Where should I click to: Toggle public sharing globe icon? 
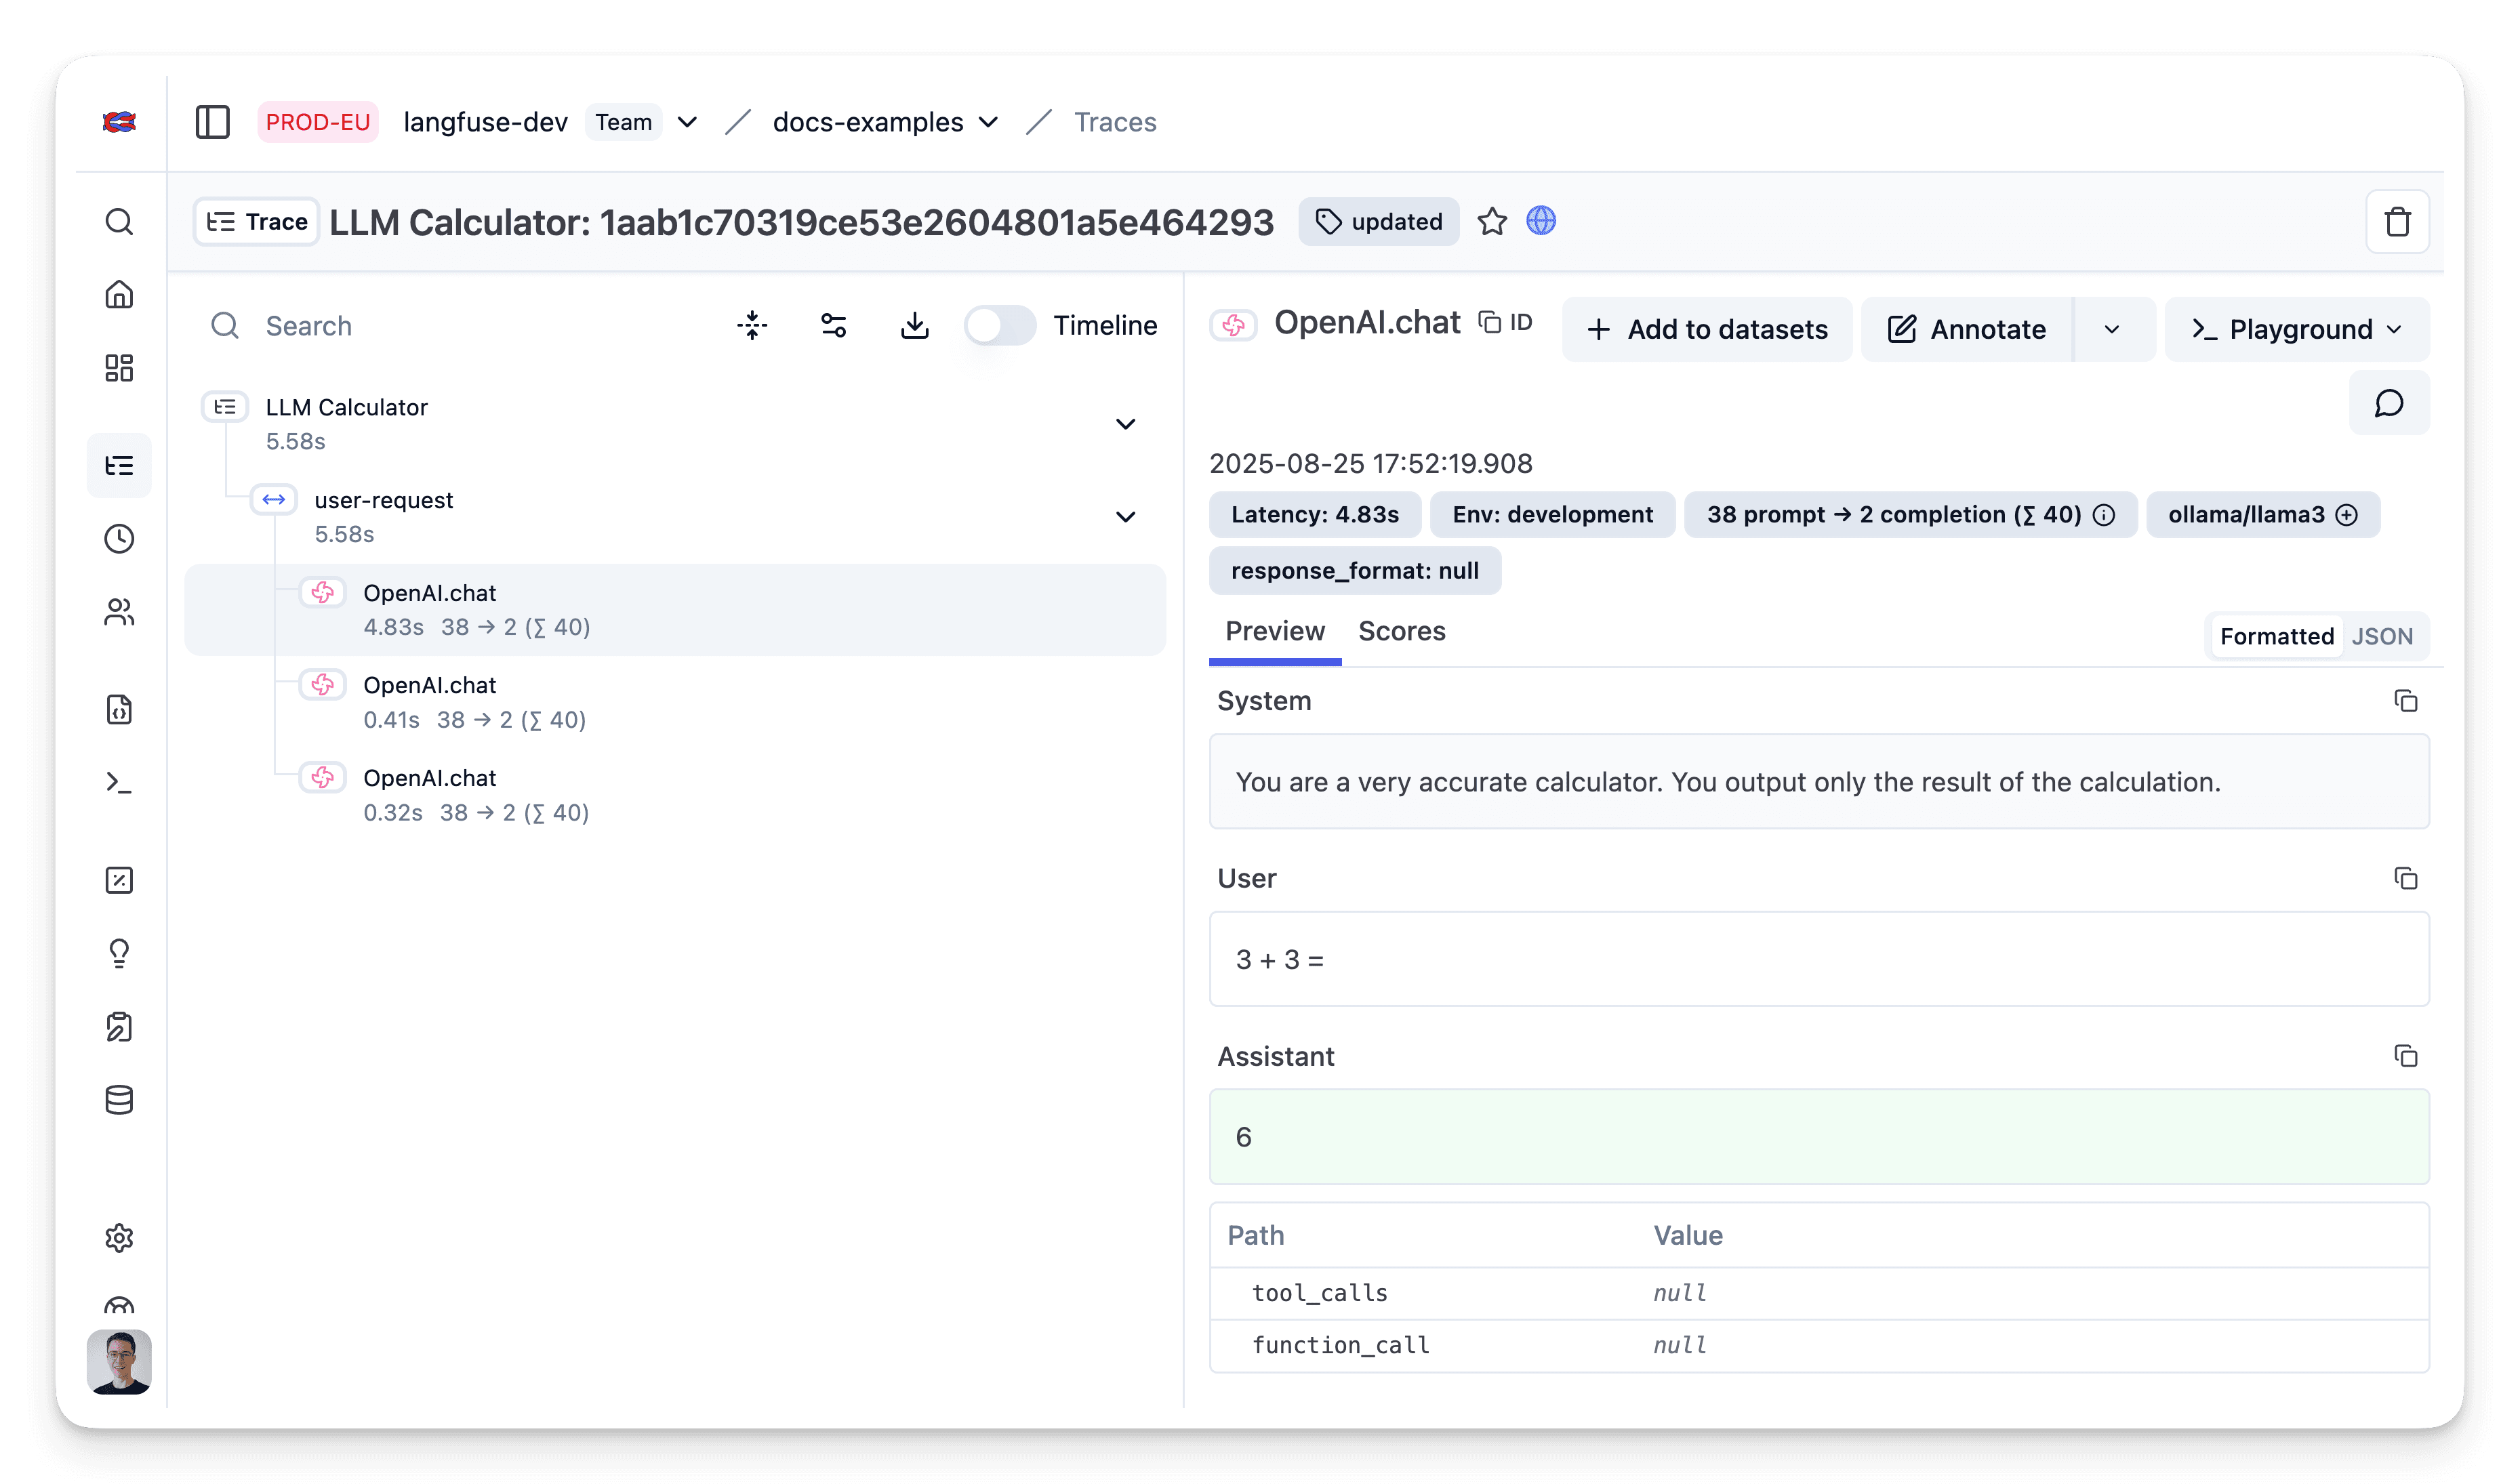click(x=1540, y=221)
